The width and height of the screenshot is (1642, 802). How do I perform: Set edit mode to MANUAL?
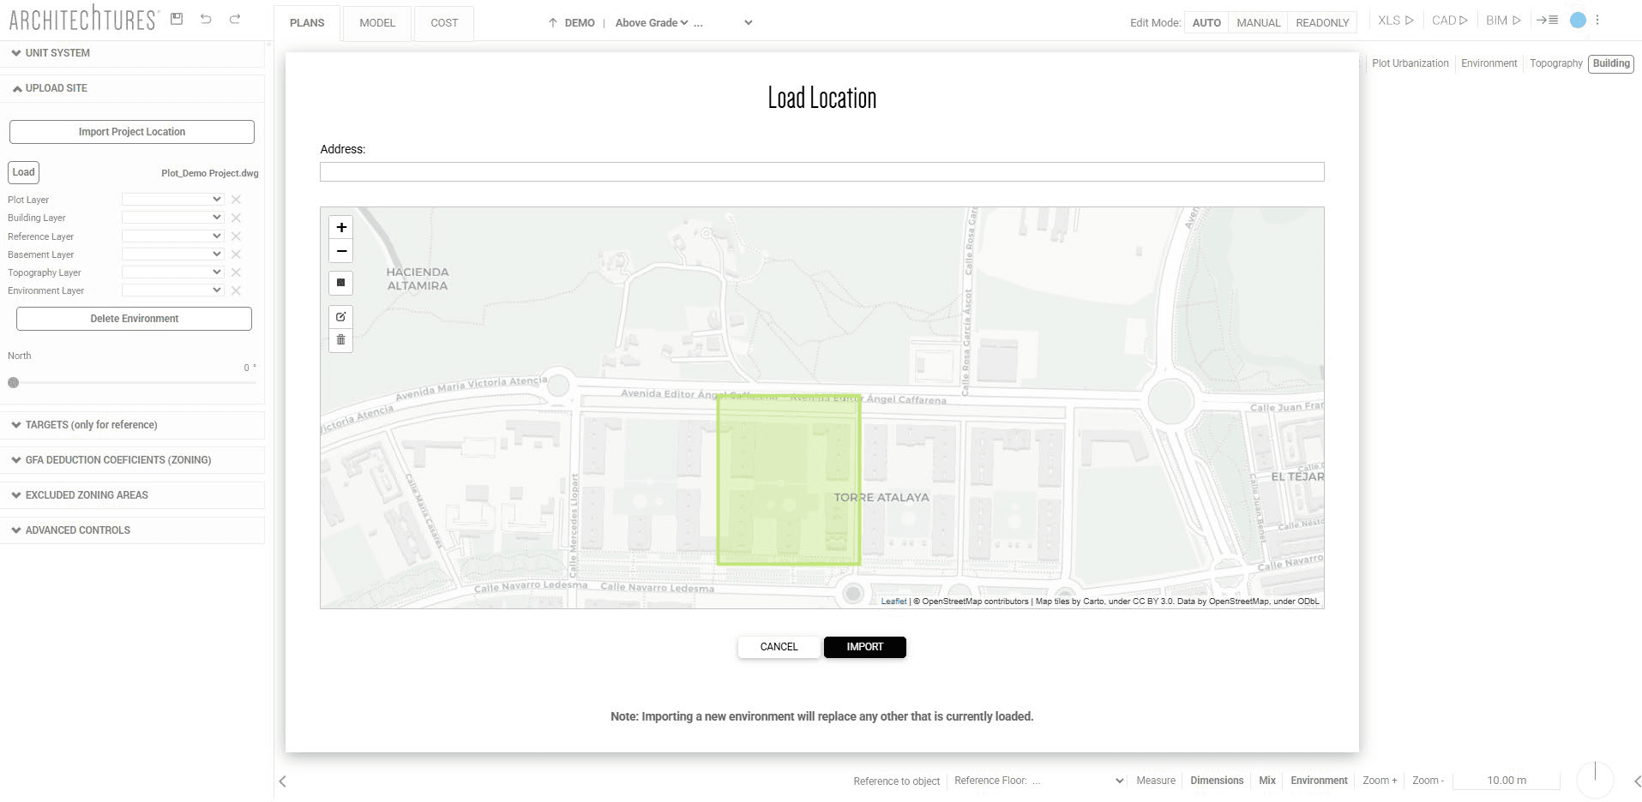point(1258,22)
